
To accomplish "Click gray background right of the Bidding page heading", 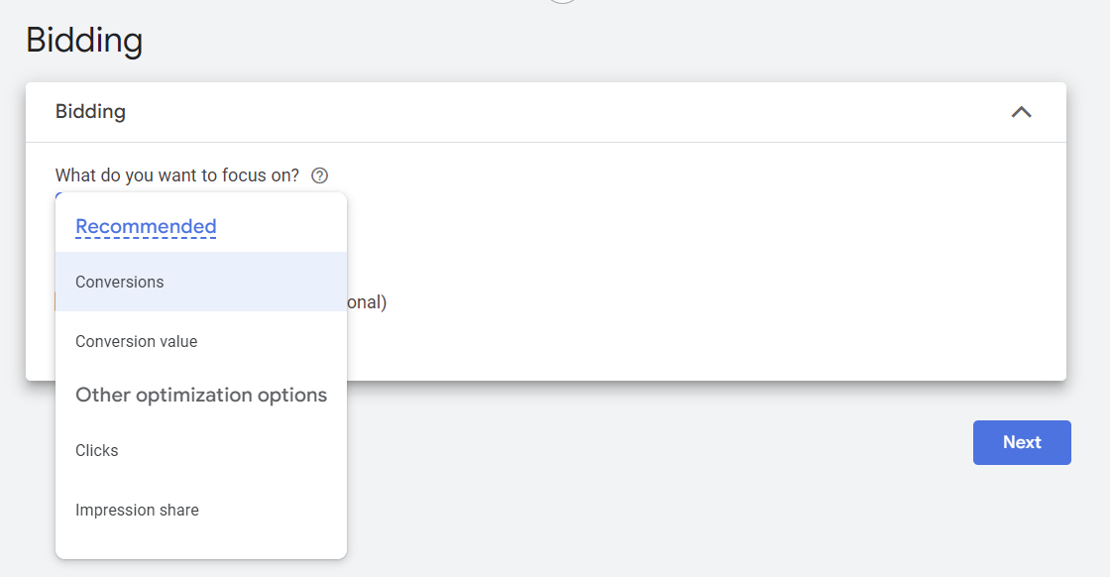I will (595, 41).
